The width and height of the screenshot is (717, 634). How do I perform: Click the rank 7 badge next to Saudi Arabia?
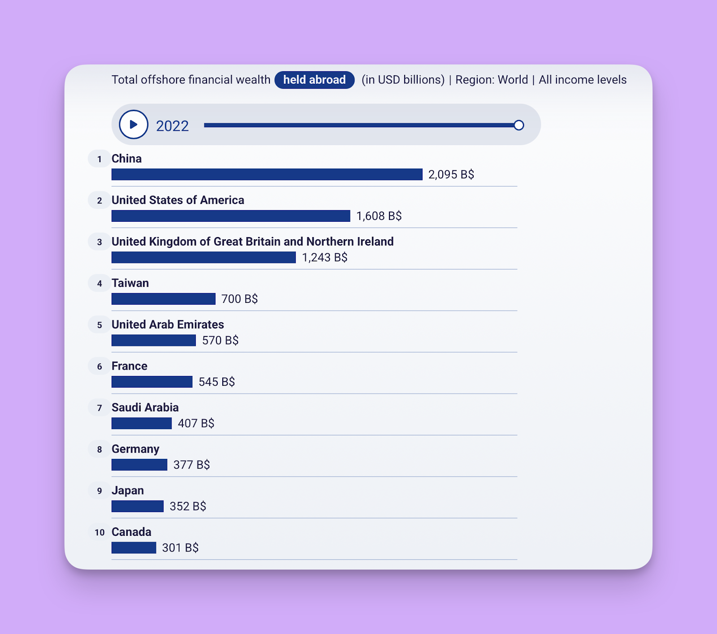click(x=99, y=408)
